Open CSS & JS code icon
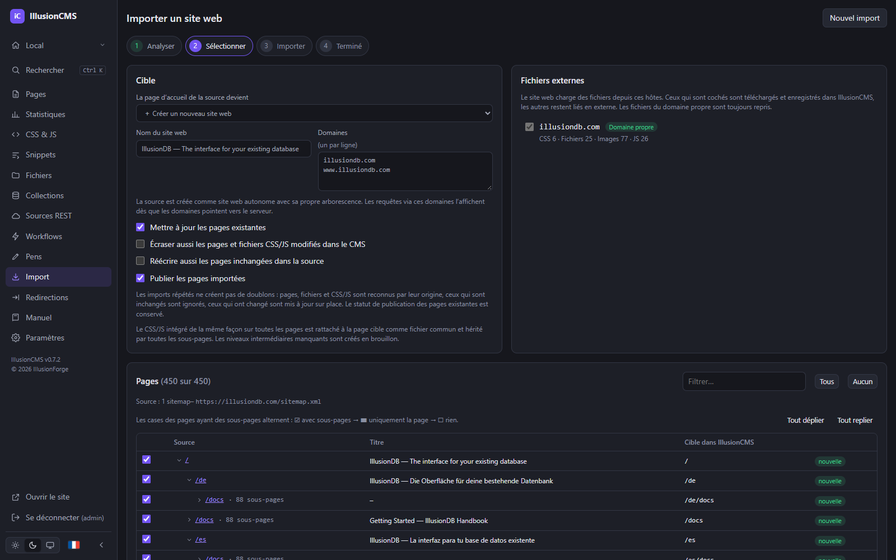This screenshot has width=896, height=560. 16,134
